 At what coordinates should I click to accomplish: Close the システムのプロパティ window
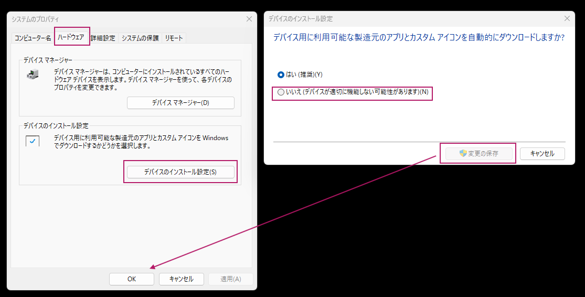pyautogui.click(x=249, y=19)
